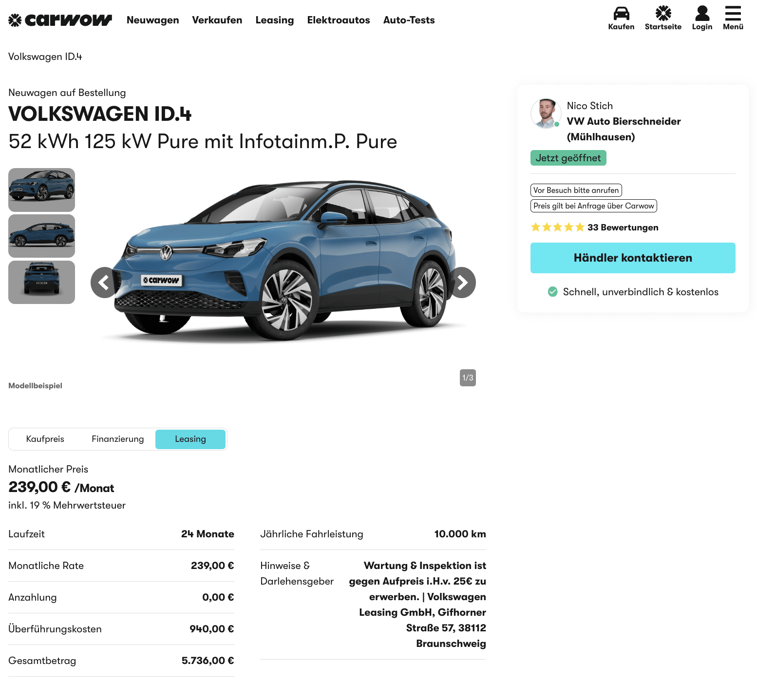Select the first front-angle car thumbnail
The width and height of the screenshot is (757, 682).
[x=41, y=190]
